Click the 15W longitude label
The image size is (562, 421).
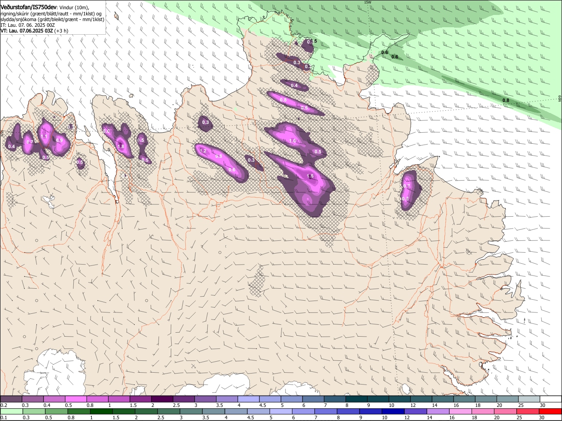click(x=367, y=2)
